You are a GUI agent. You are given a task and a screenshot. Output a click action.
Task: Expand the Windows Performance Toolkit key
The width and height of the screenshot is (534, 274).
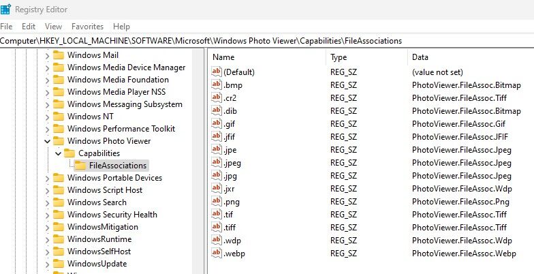click(47, 130)
